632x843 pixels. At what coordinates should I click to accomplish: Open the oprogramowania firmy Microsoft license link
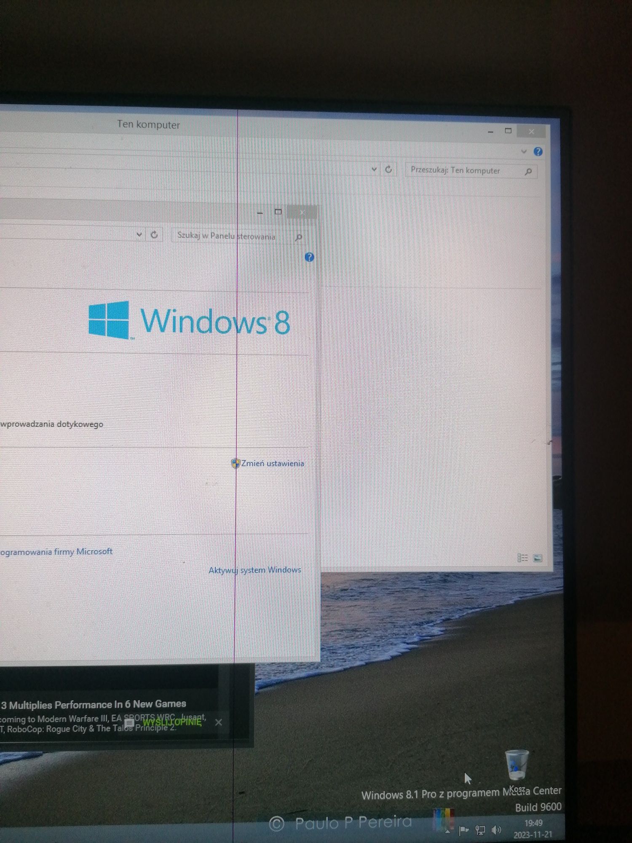56,552
